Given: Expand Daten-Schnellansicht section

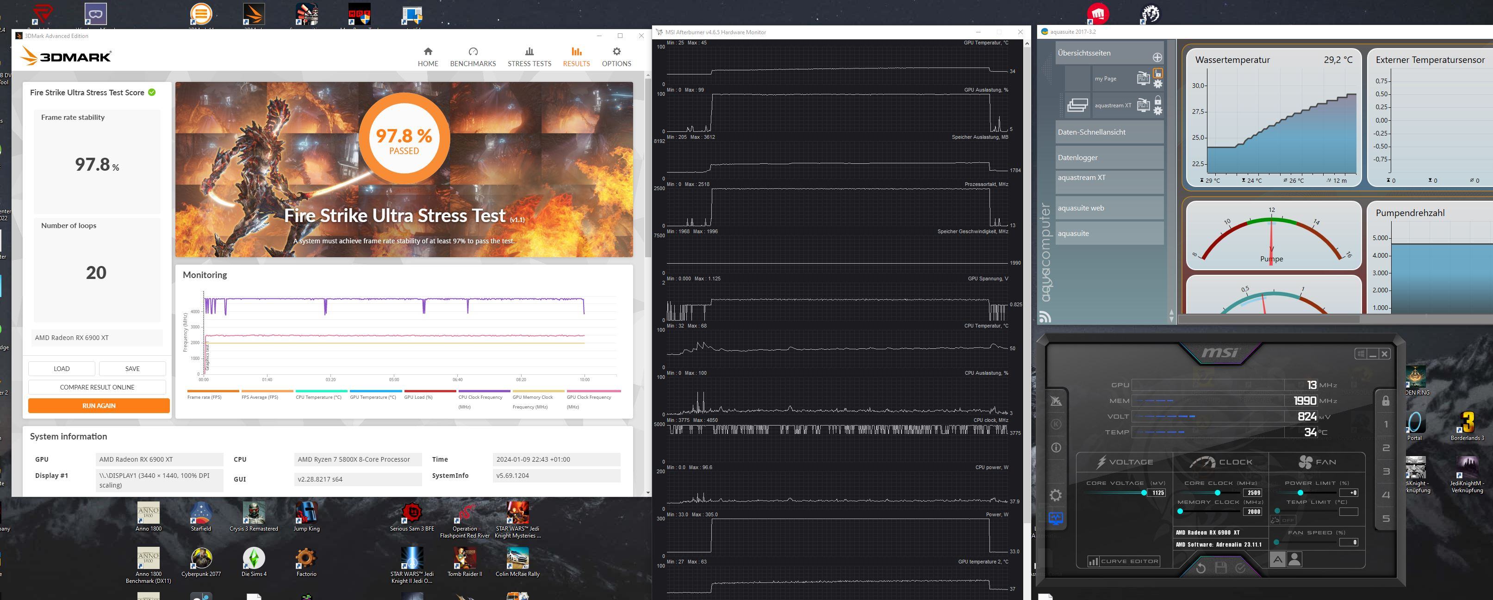Looking at the screenshot, I should coord(1109,132).
